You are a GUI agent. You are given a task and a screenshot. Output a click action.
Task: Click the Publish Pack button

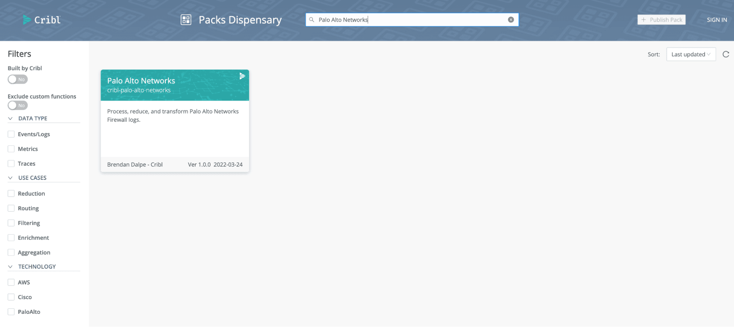pos(661,20)
